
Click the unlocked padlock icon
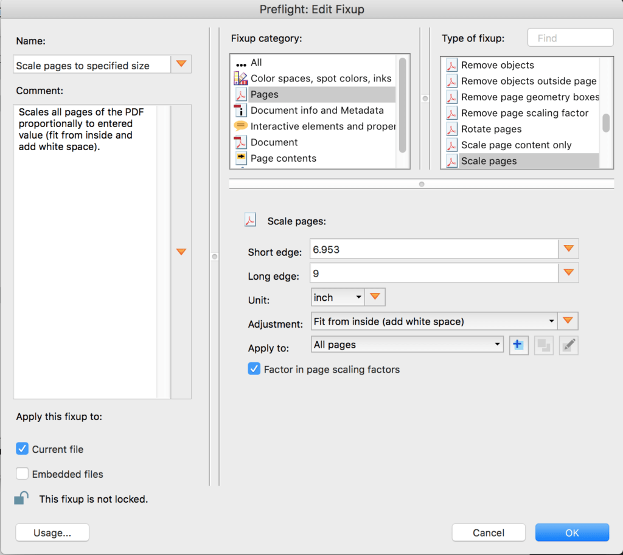21,498
